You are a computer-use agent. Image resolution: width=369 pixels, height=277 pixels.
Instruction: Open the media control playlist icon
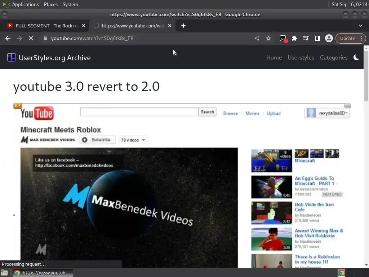pyautogui.click(x=306, y=38)
